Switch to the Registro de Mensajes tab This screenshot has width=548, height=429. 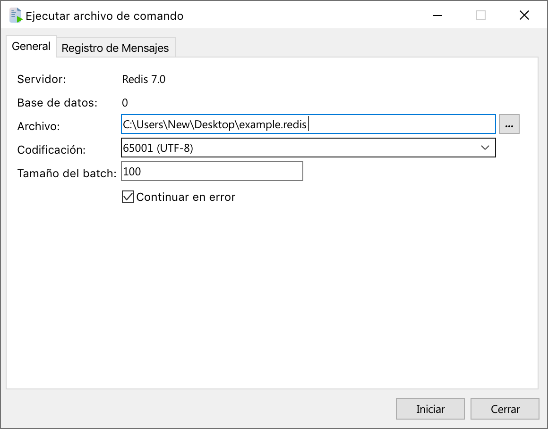click(115, 48)
